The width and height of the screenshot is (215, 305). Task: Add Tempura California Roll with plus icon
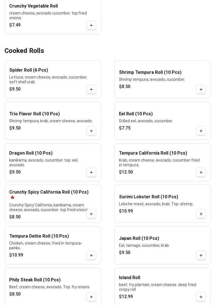coord(201,172)
